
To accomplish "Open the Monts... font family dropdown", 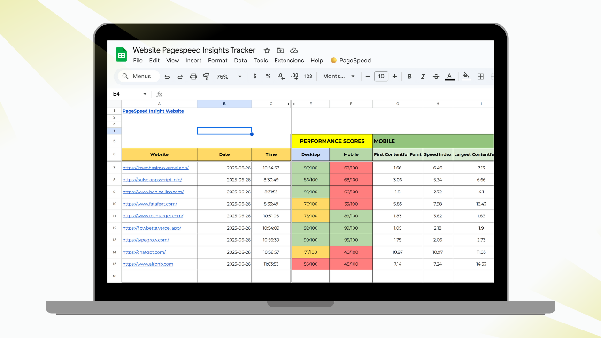I will click(339, 77).
